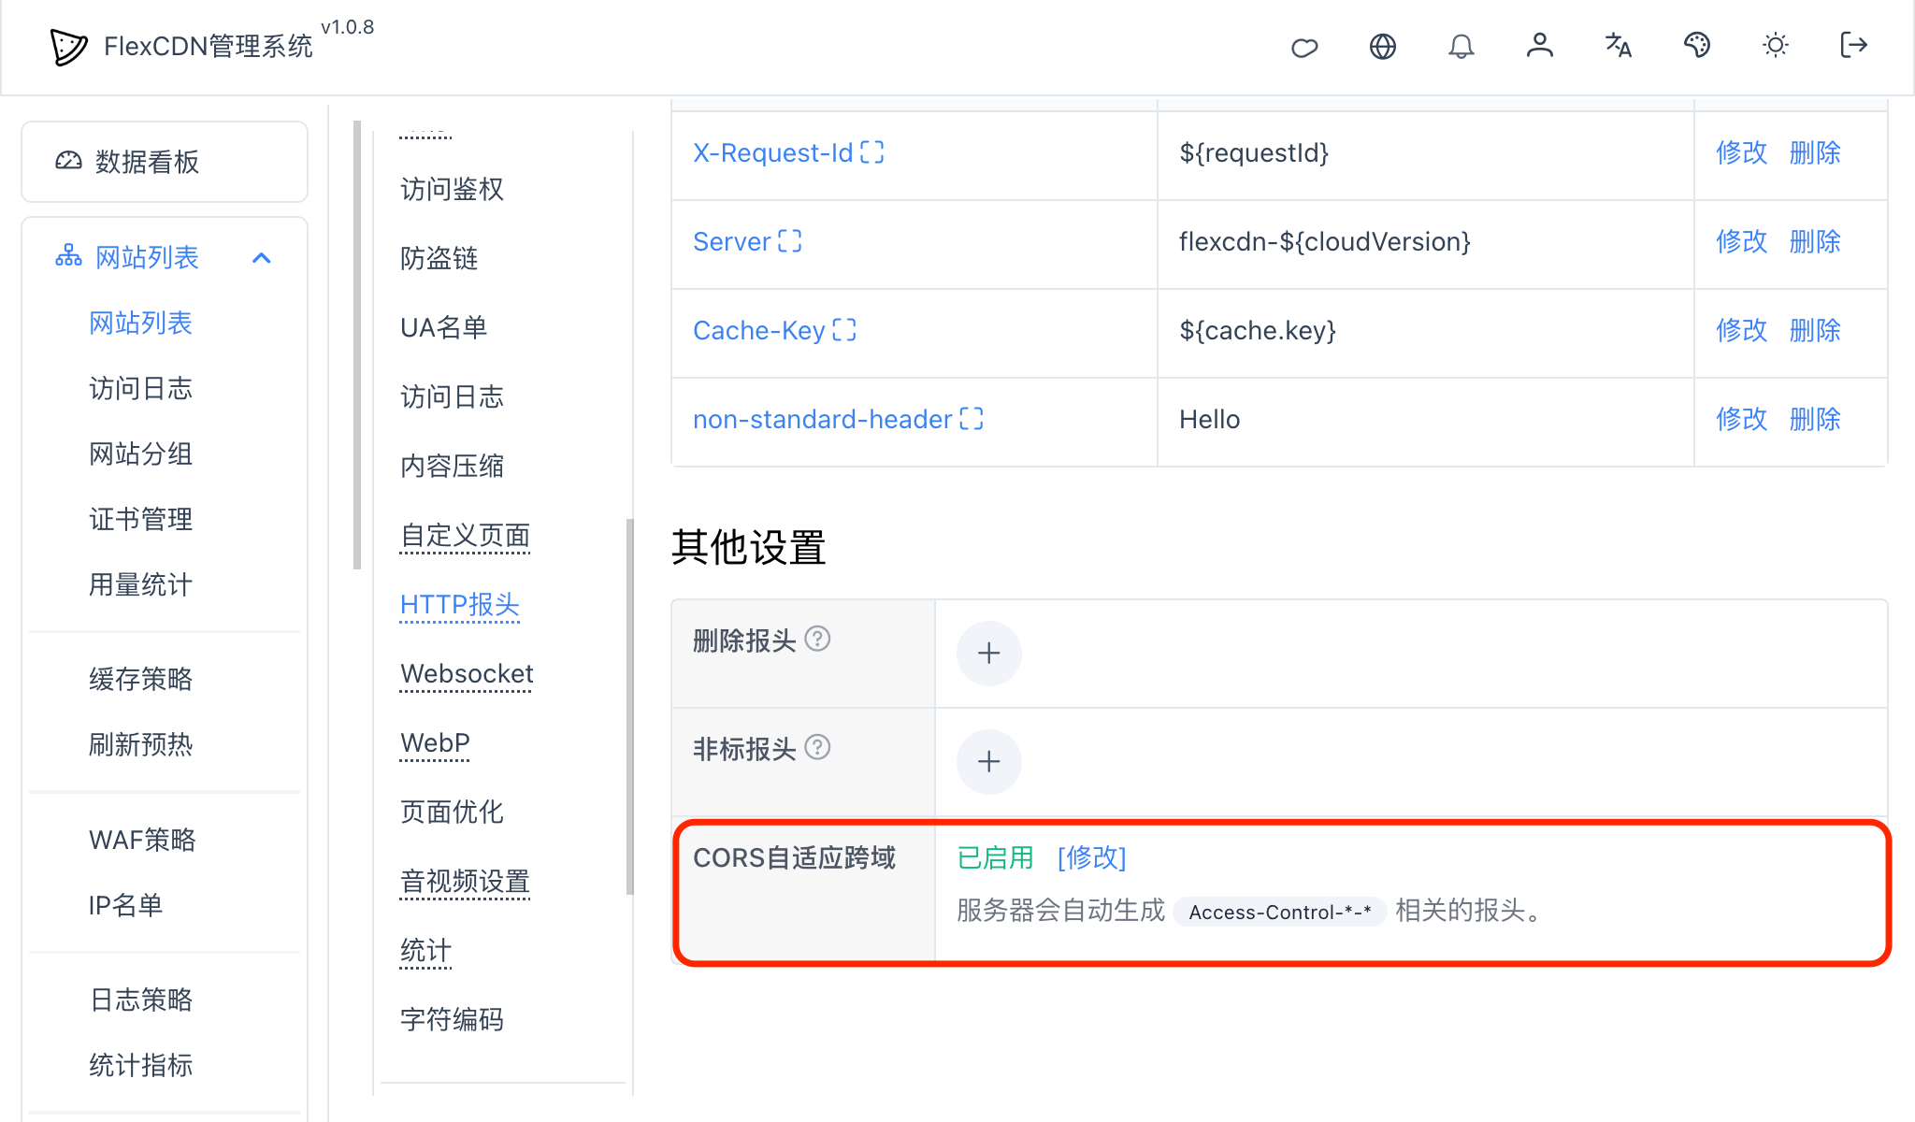Click the help icon next to 删除报头
1915x1122 pixels.
click(818, 640)
